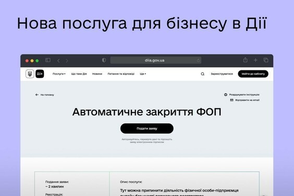Image resolution: width=294 pixels, height=196 pixels.
Task: Toggle the Safari sidebar icon
Action: point(48,60)
